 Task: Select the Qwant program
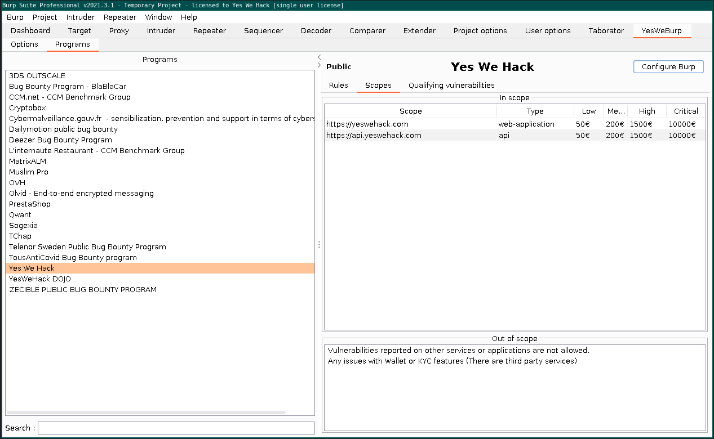pos(160,215)
